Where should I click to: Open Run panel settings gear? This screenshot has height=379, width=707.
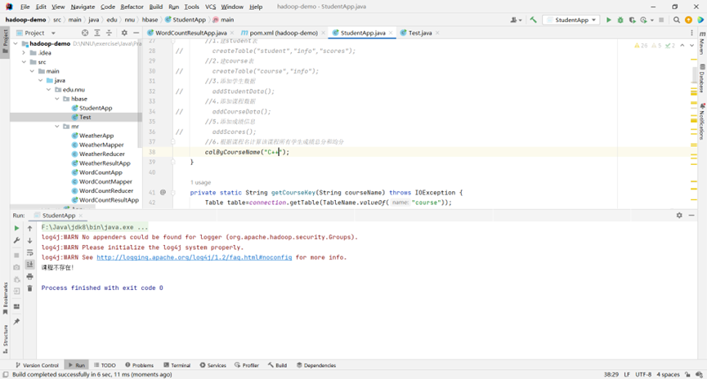pyautogui.click(x=679, y=216)
